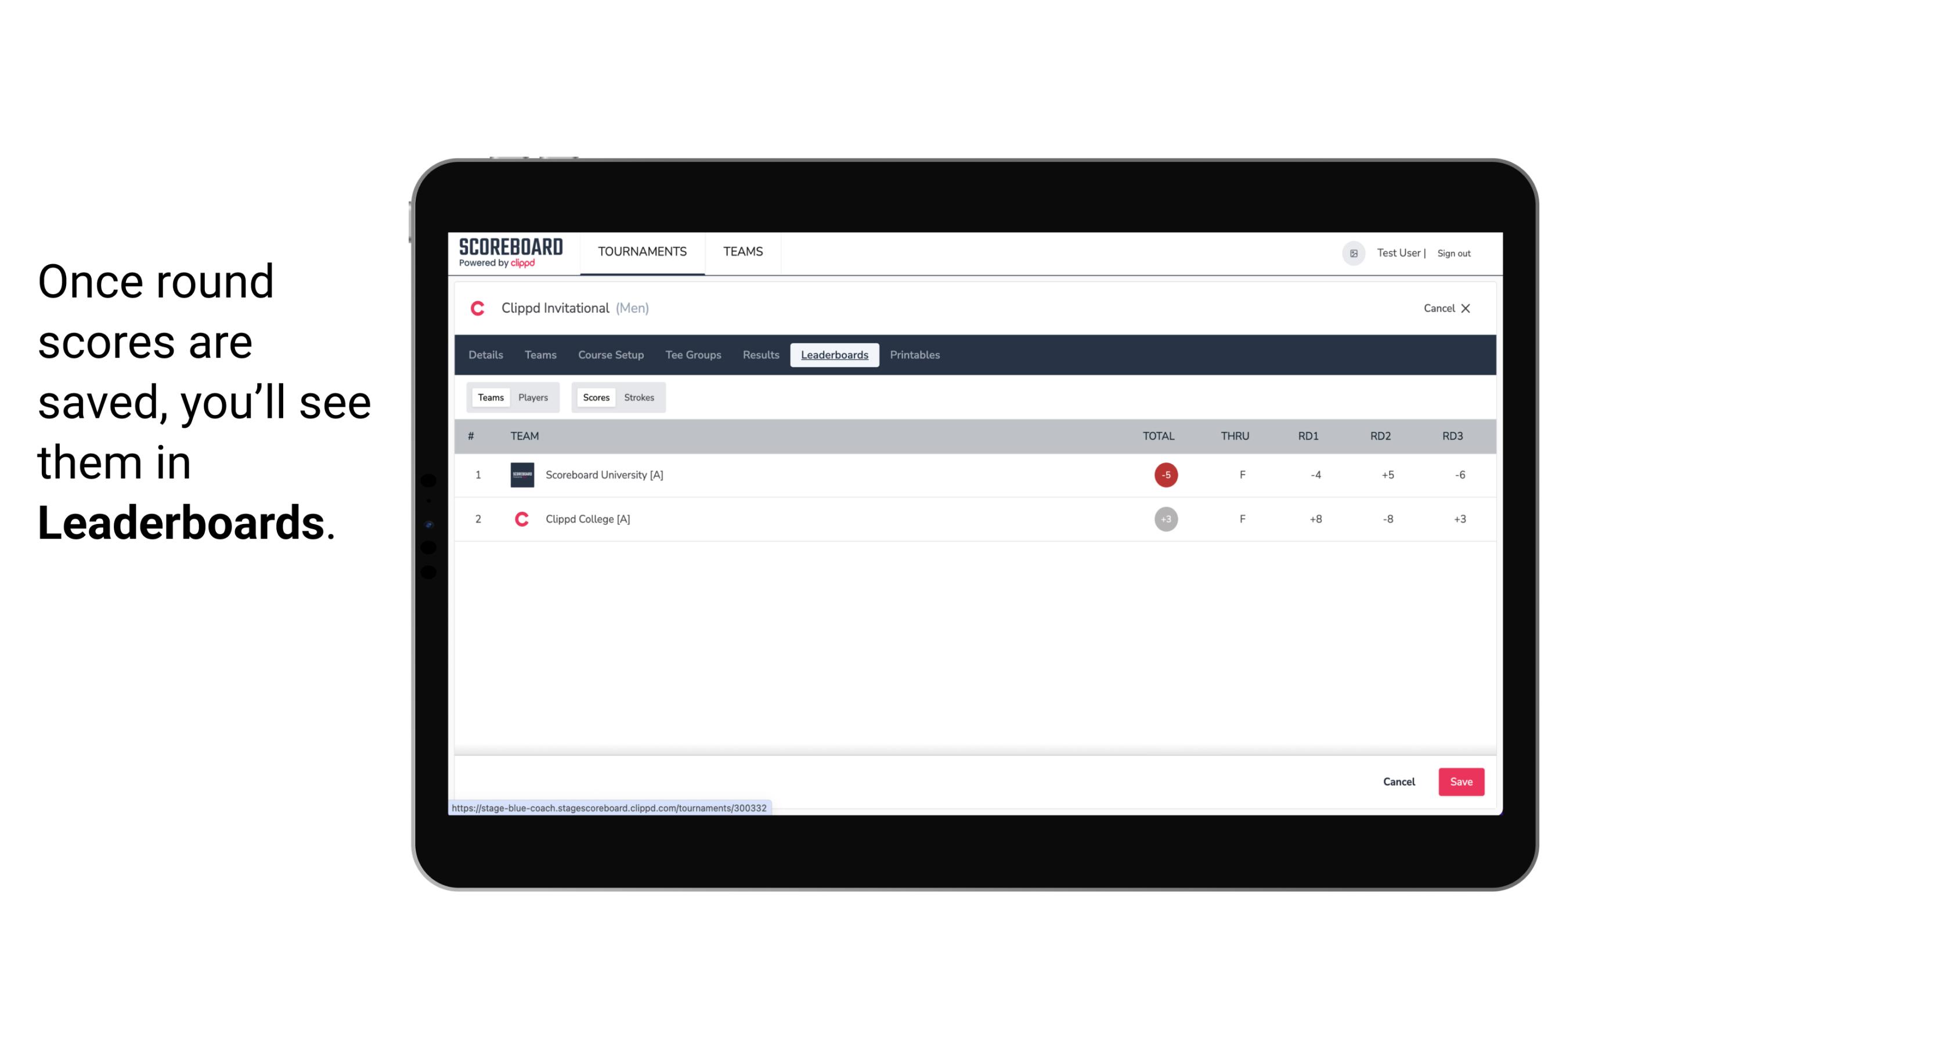The width and height of the screenshot is (1948, 1048).
Task: Open the TOURNAMENTS menu item
Action: [x=643, y=252]
